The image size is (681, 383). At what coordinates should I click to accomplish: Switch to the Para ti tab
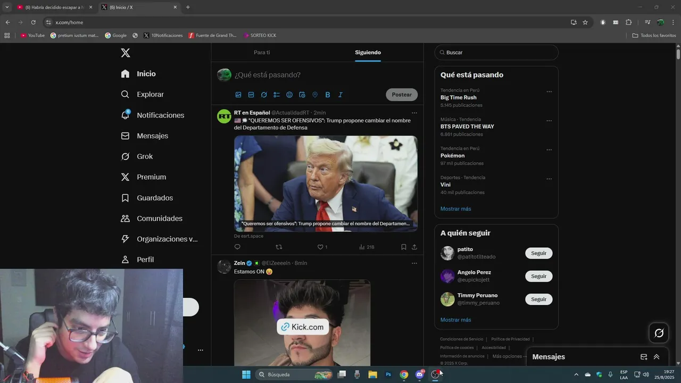(x=262, y=52)
